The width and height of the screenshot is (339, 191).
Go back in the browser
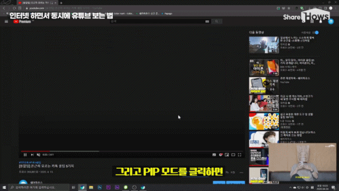pyautogui.click(x=4, y=8)
